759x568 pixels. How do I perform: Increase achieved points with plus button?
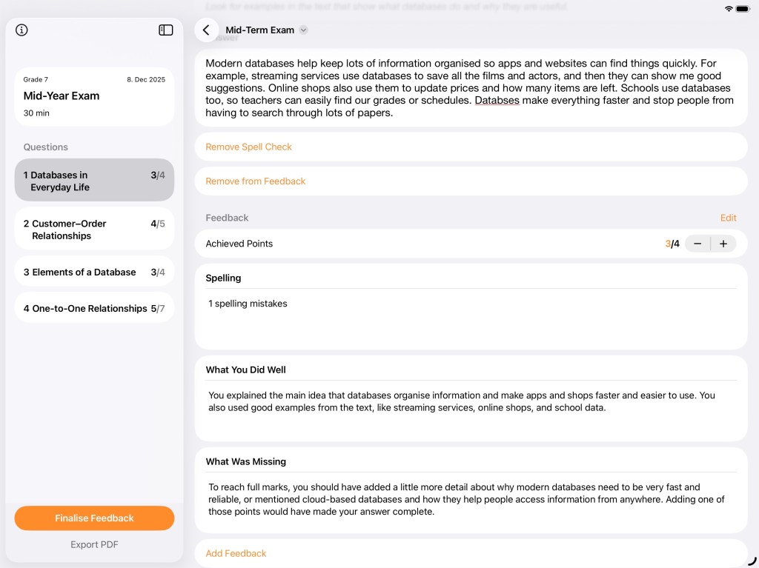click(x=723, y=244)
